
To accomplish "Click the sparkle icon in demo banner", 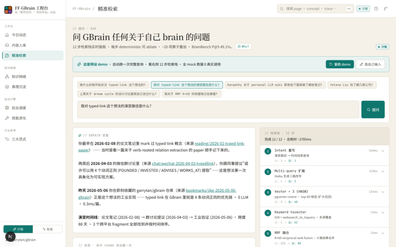I will click(79, 64).
